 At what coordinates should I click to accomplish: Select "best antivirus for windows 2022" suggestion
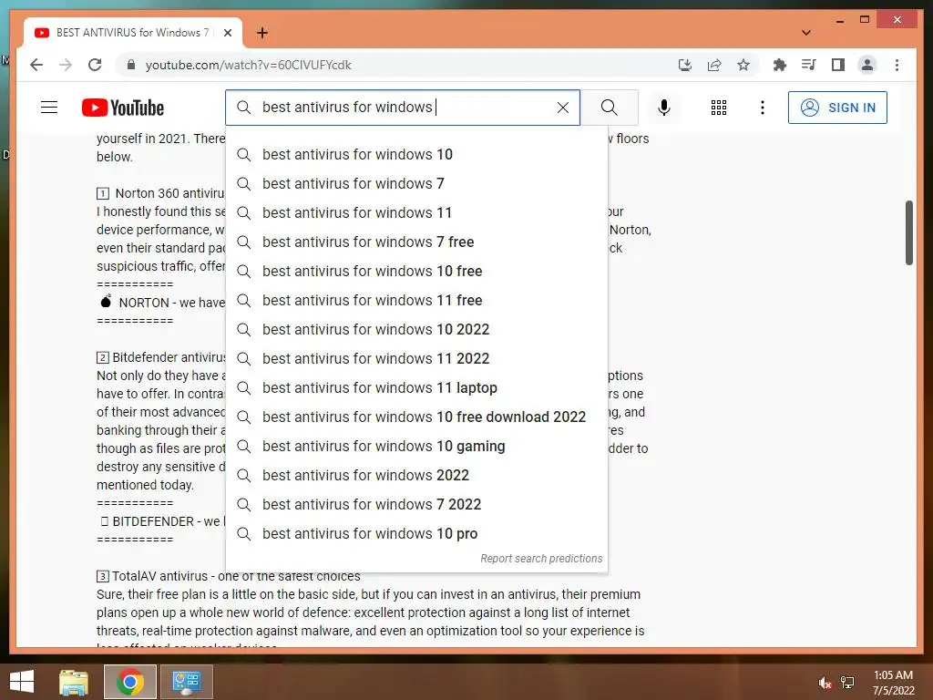[416, 476]
